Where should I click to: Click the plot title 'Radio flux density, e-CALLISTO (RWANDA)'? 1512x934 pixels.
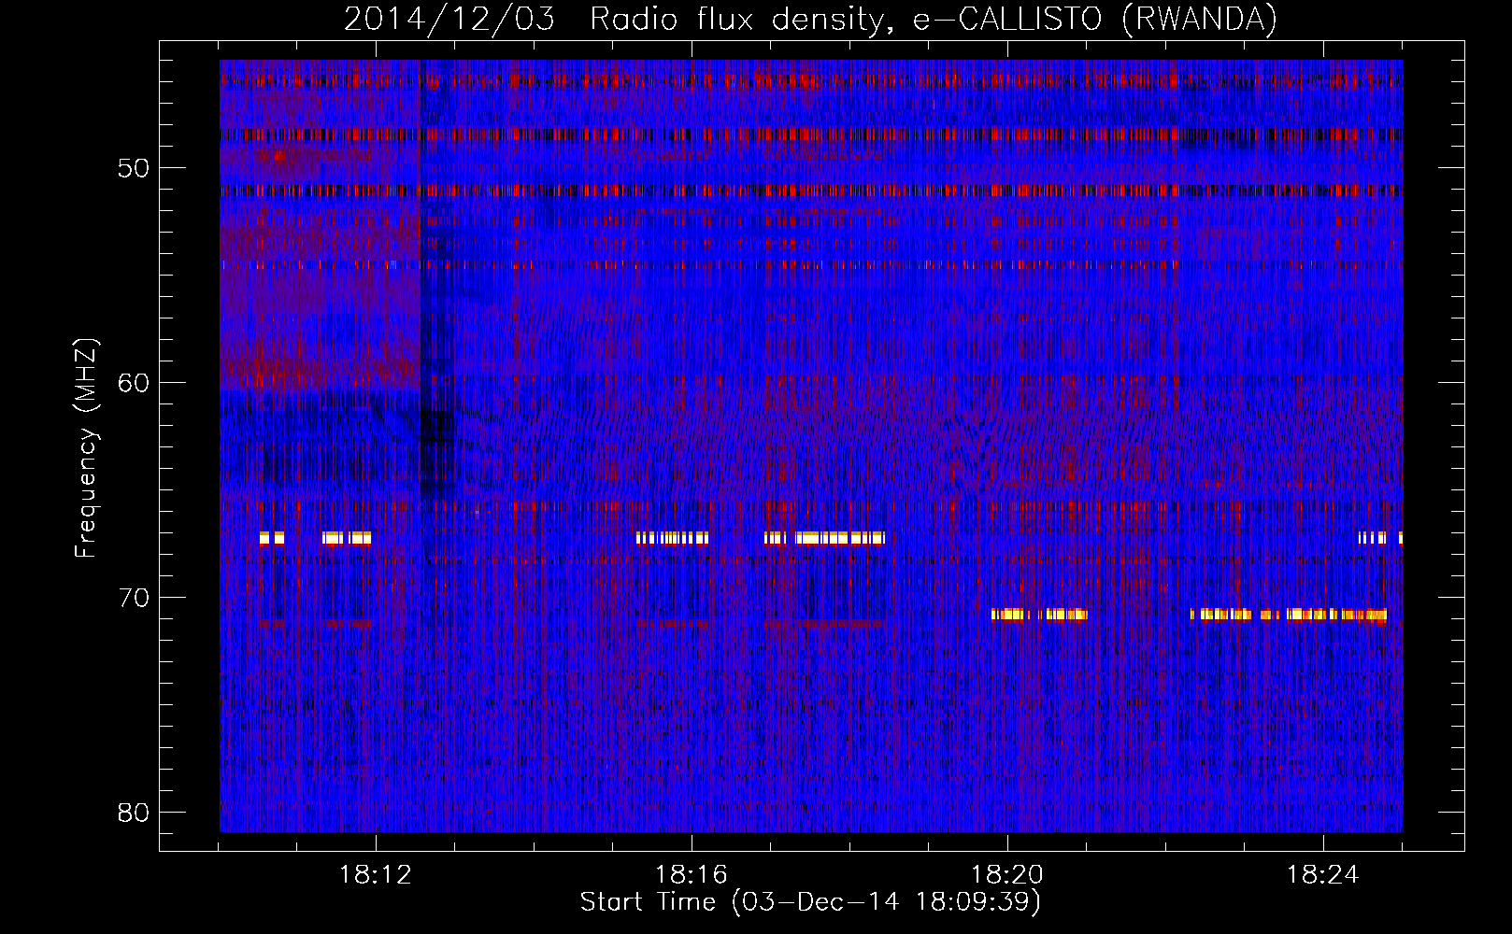coord(934,19)
